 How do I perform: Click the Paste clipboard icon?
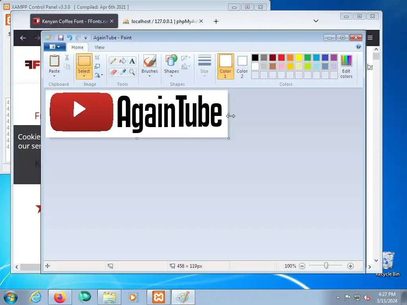(54, 61)
